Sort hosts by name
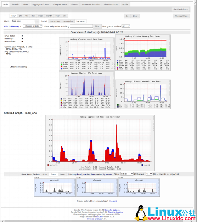This screenshot has height=222, width=197. 80,21
